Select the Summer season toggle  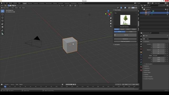[117, 29]
